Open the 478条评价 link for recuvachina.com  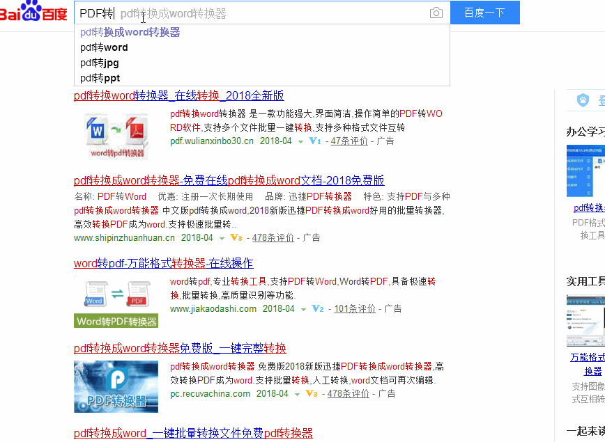point(349,393)
